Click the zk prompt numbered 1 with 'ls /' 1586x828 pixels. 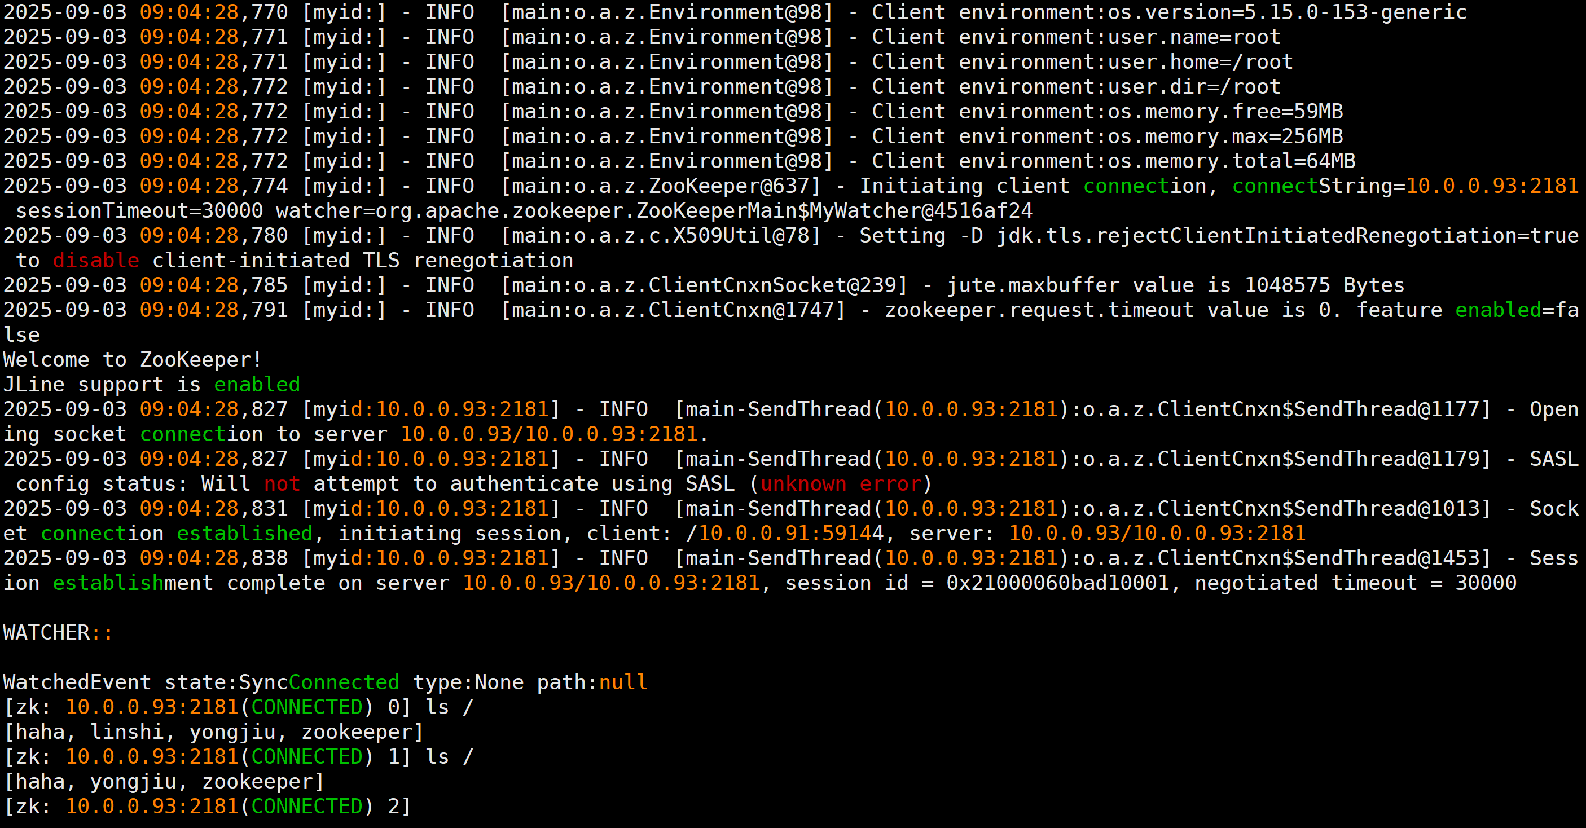(x=238, y=756)
